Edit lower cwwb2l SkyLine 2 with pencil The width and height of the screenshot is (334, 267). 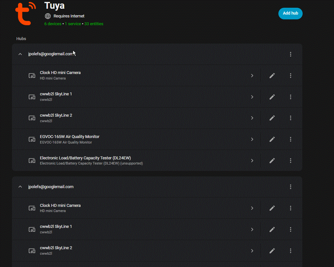272,251
